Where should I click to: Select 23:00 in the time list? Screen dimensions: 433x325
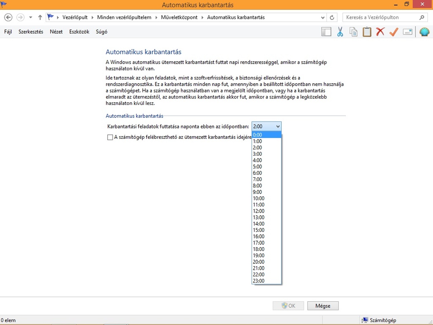click(x=267, y=281)
